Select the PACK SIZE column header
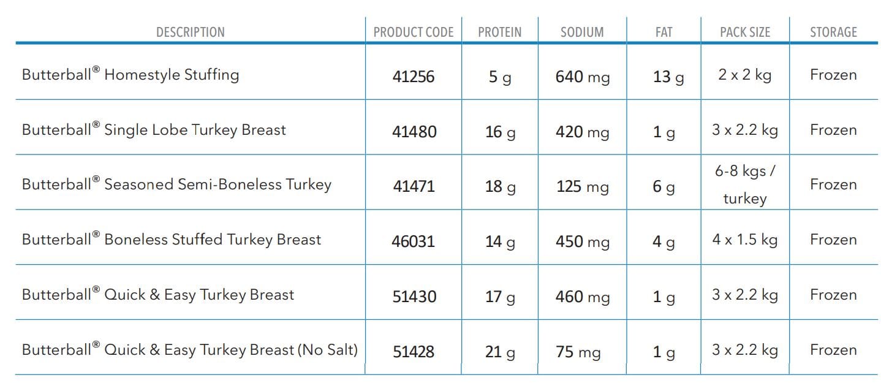 [x=745, y=32]
